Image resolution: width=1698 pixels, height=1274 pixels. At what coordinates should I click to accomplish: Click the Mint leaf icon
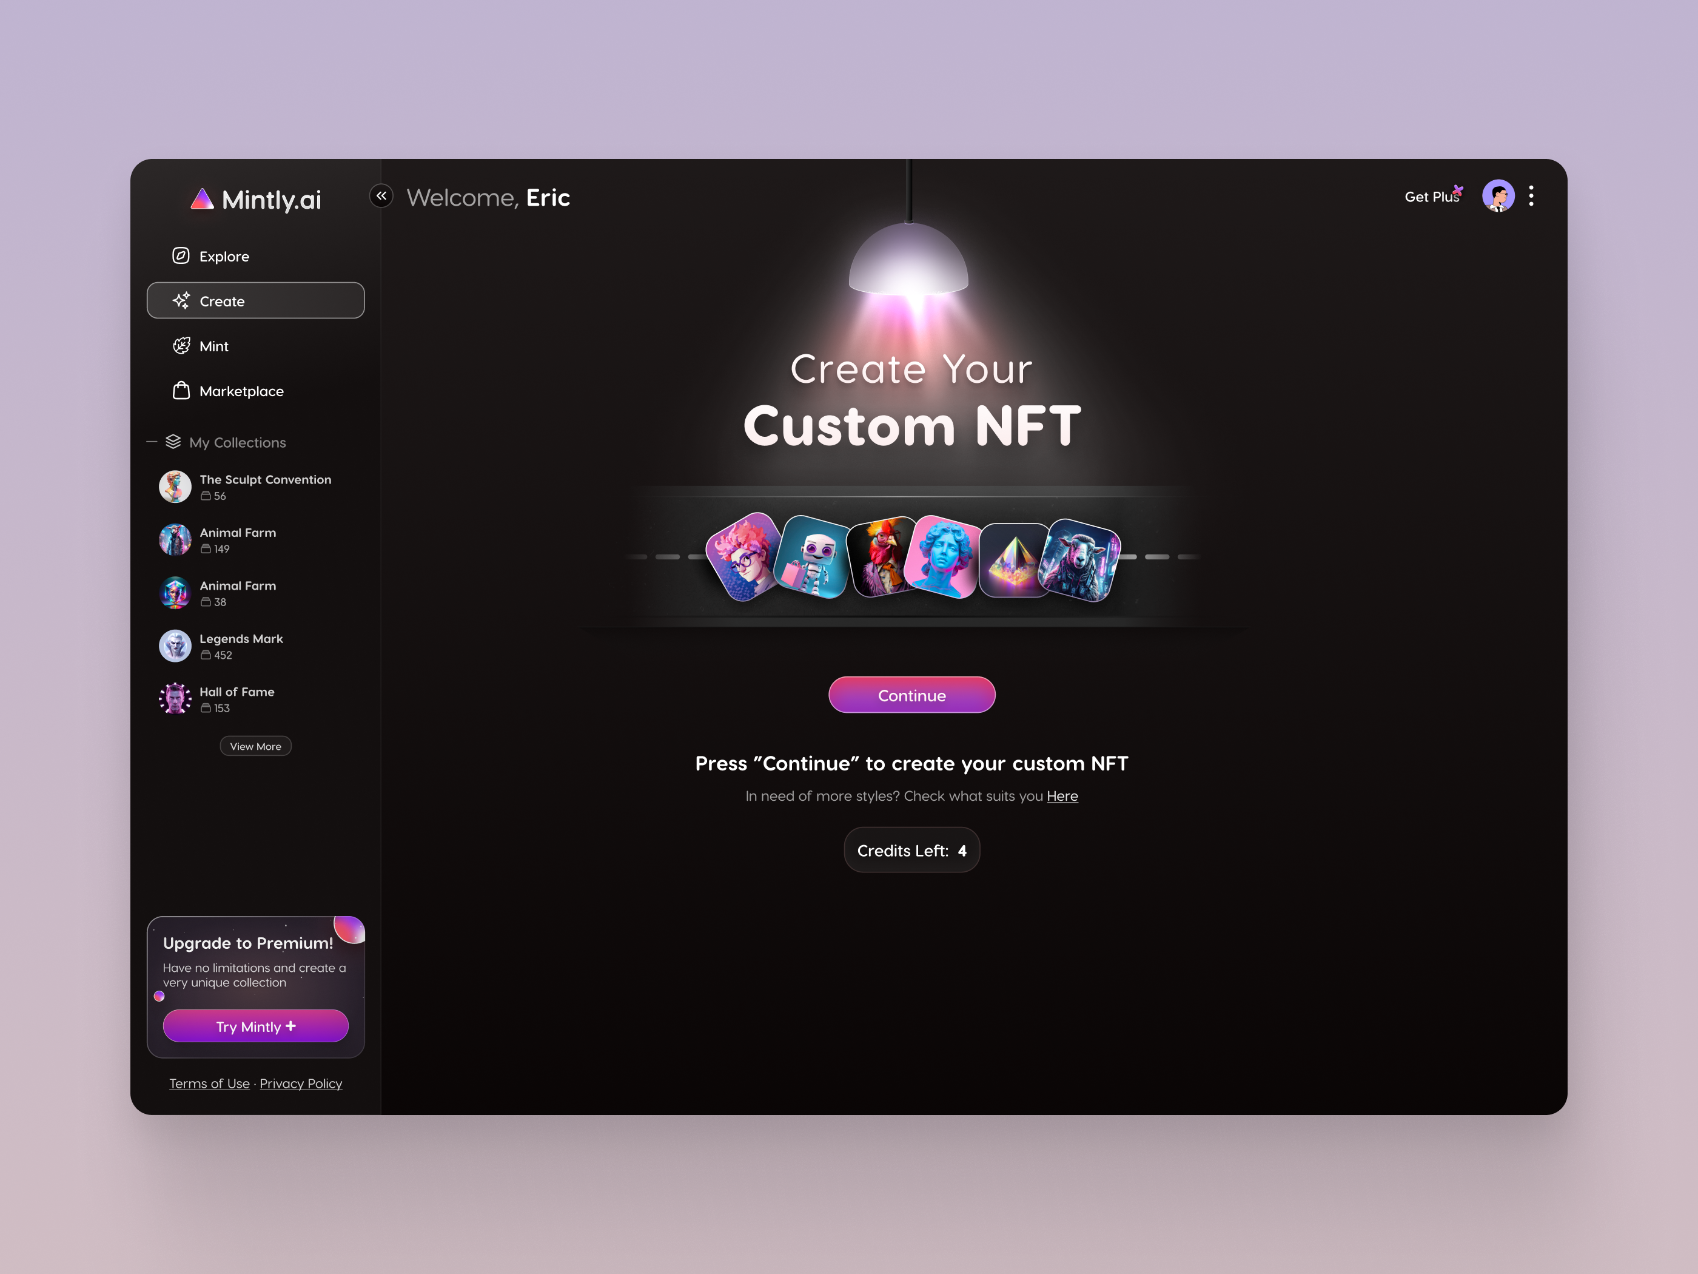tap(181, 346)
